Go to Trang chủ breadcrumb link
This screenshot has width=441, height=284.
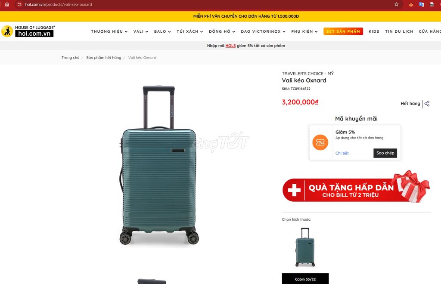[x=70, y=58]
